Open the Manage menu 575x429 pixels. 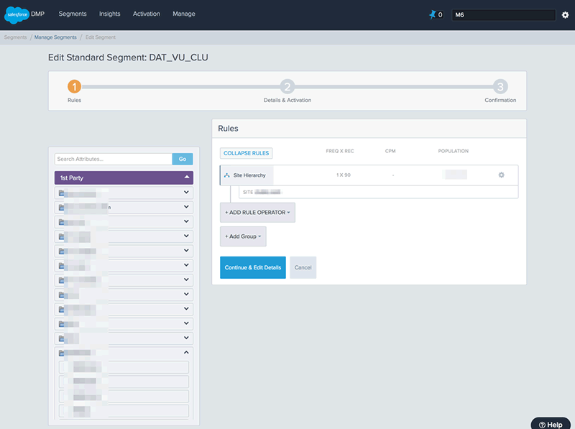[x=183, y=13]
